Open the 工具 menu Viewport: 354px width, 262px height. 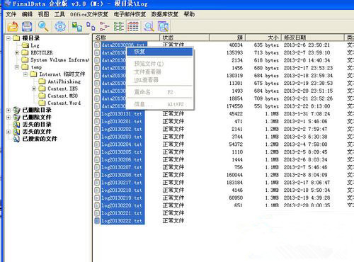[59, 14]
